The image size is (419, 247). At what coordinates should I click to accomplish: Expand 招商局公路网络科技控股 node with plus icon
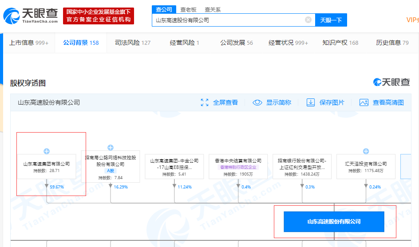(111, 148)
